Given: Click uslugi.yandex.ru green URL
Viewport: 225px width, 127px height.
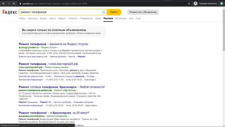Looking at the screenshot, I should [30, 47].
